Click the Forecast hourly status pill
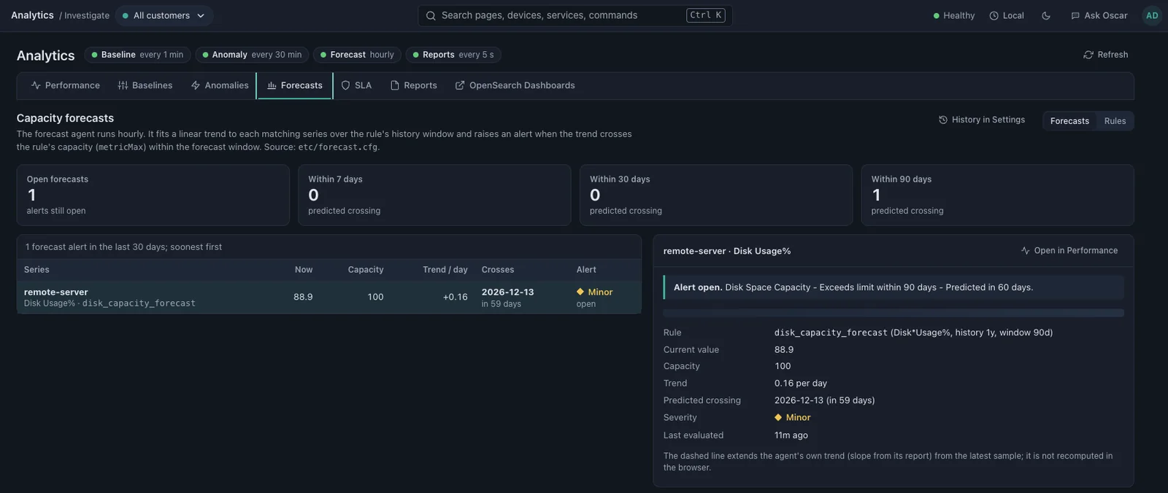 357,55
